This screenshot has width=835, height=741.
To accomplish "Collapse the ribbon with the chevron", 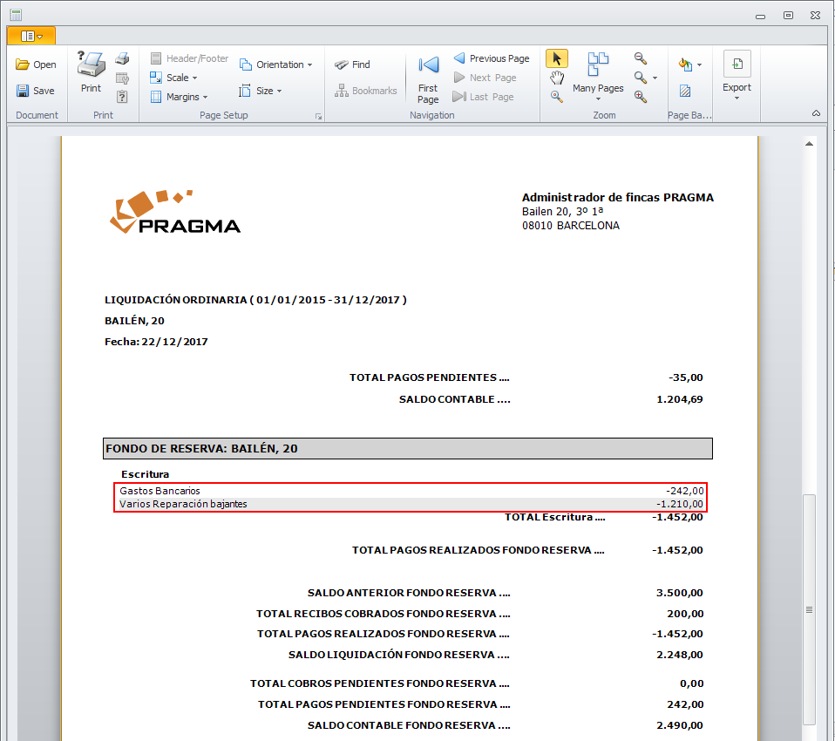I will pos(816,113).
